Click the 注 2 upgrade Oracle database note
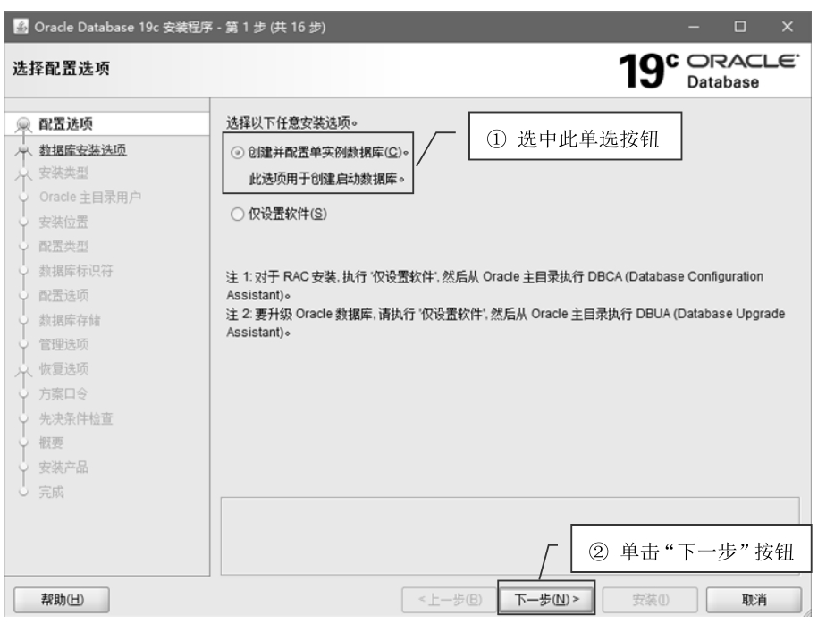The image size is (826, 632). (506, 323)
